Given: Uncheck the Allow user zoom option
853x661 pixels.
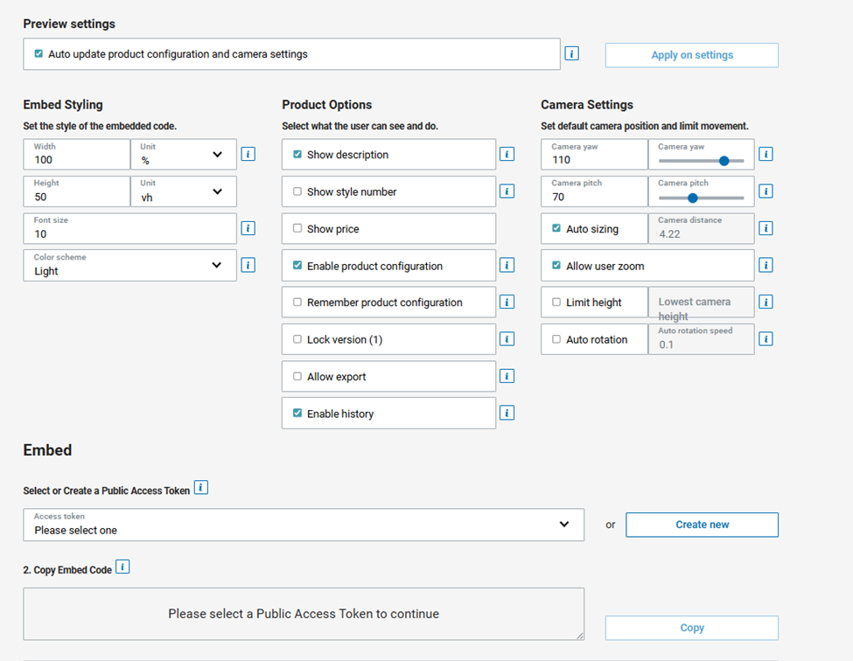Looking at the screenshot, I should coord(556,265).
